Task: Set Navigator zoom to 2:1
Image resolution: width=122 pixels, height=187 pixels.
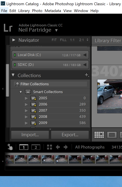Action: coord(81,40)
